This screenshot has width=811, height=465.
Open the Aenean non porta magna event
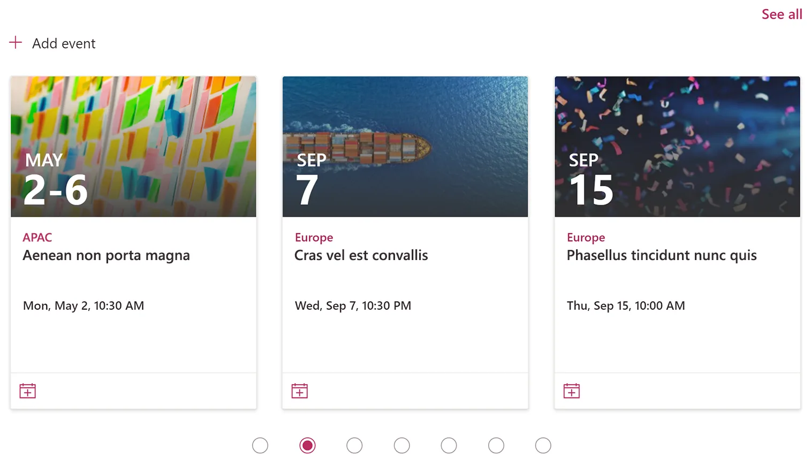[x=106, y=256]
